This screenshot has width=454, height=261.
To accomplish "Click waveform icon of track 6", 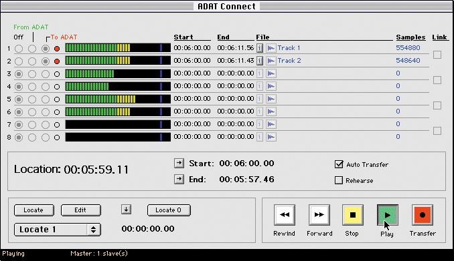I will click(271, 111).
